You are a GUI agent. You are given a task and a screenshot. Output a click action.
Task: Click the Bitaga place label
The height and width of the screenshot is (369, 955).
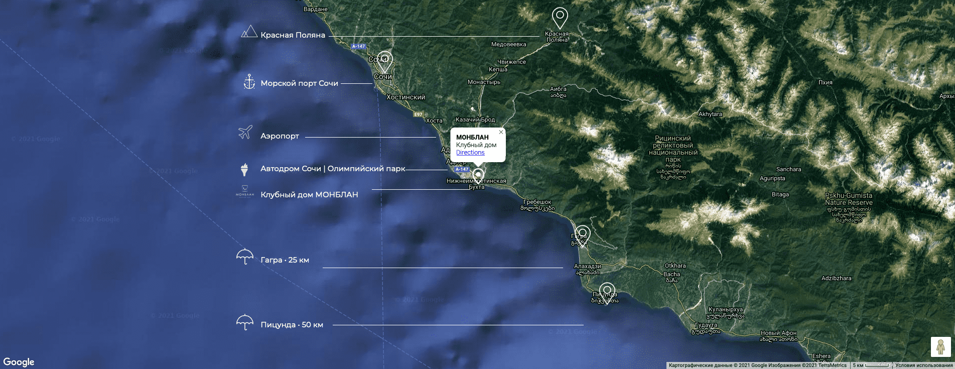(780, 194)
